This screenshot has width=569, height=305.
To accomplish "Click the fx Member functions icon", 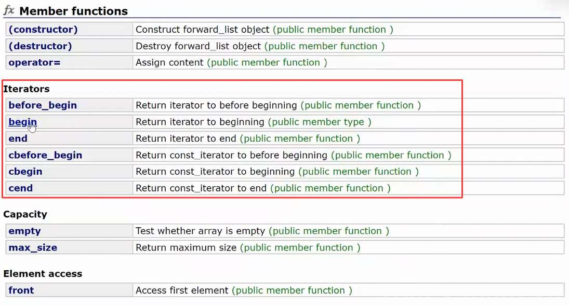I will click(9, 10).
